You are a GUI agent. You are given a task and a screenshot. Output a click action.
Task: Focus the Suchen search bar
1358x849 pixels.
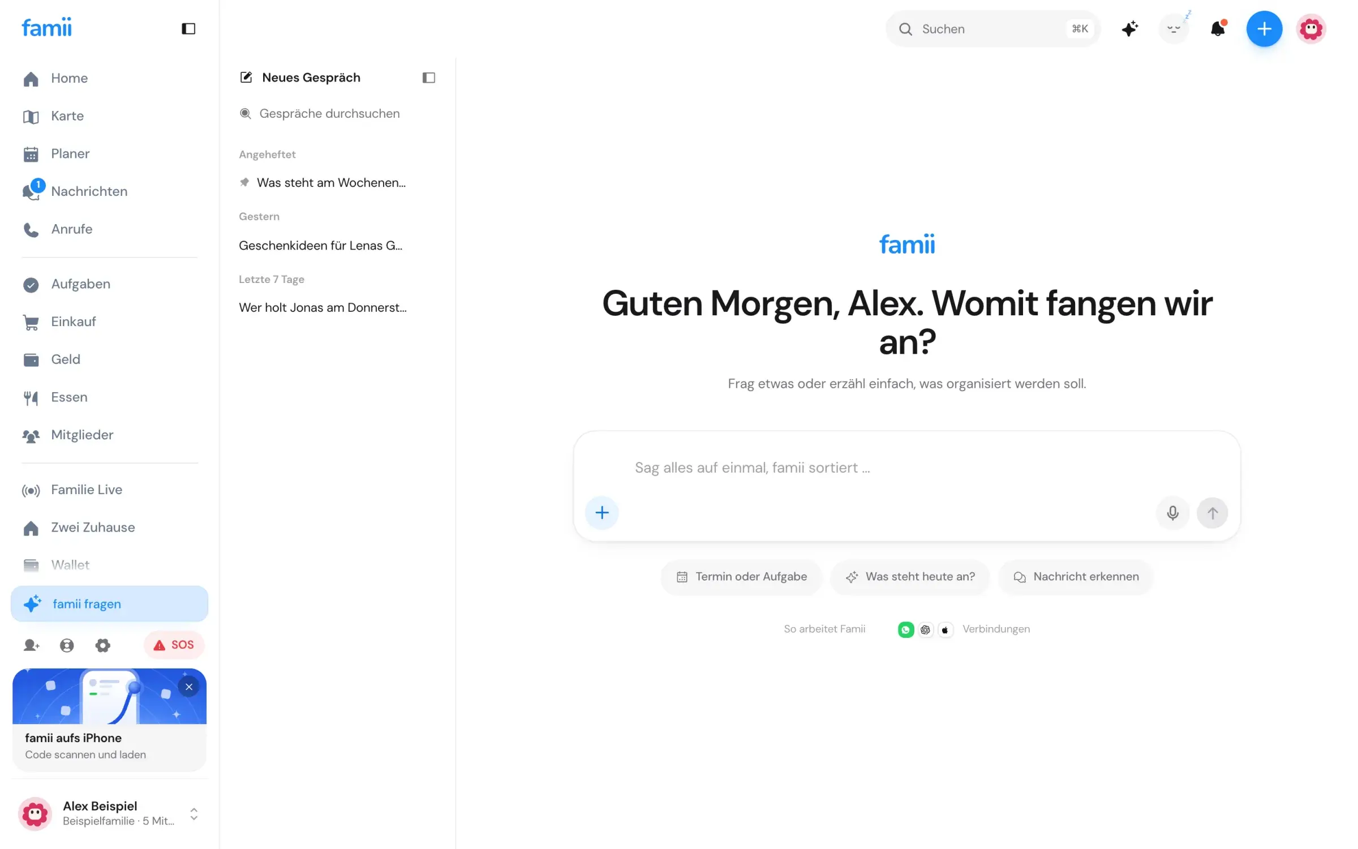tap(993, 29)
